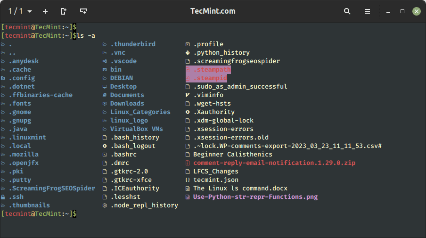The image size is (426, 238).
Task: Click the gear icon beside .bash_logout
Action: pos(105,146)
